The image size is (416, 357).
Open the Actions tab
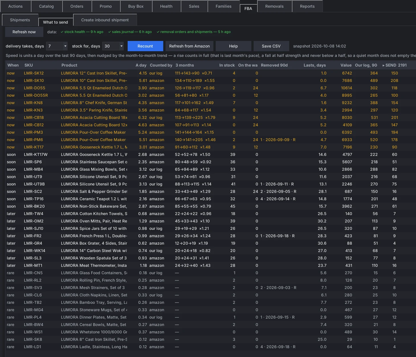15,6
